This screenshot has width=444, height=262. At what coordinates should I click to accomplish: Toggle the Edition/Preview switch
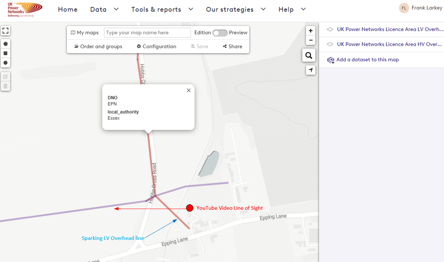(220, 33)
